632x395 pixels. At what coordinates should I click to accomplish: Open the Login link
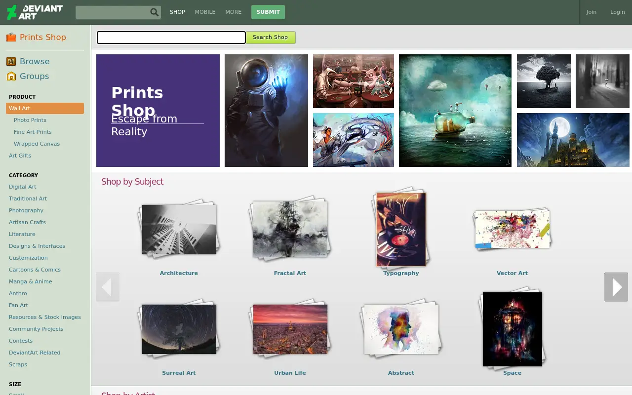(x=617, y=12)
